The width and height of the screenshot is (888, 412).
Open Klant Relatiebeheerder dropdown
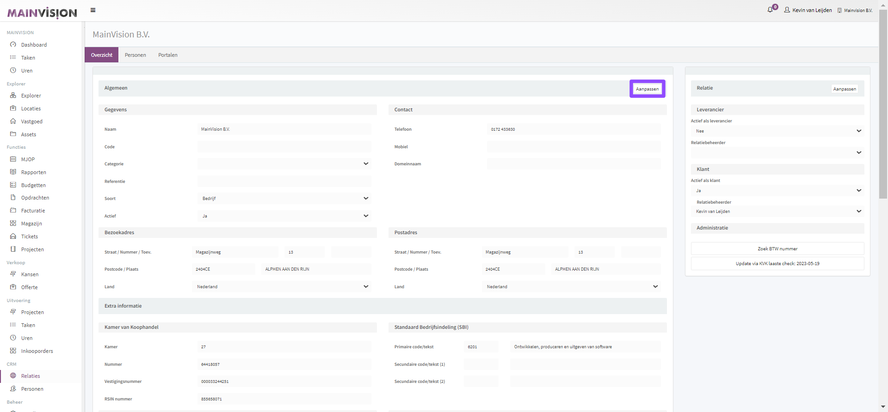[x=777, y=212]
